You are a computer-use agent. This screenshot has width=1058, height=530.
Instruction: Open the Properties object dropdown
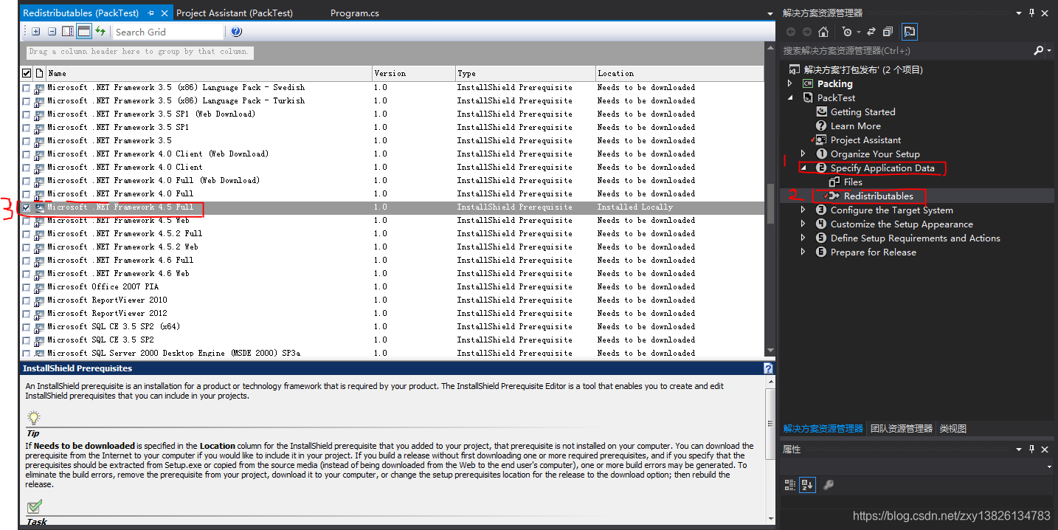pyautogui.click(x=1050, y=467)
